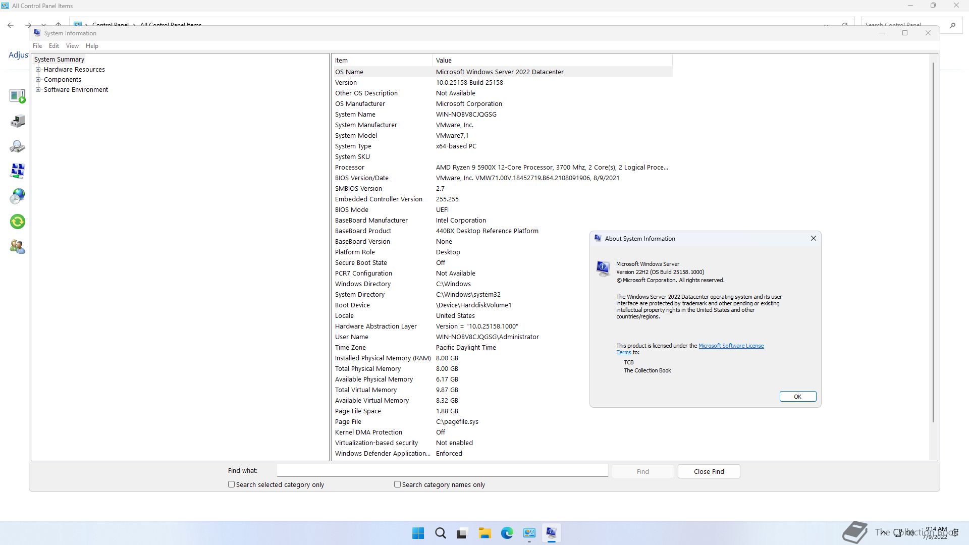
Task: Click inside the 'Find what' text field
Action: (x=442, y=470)
